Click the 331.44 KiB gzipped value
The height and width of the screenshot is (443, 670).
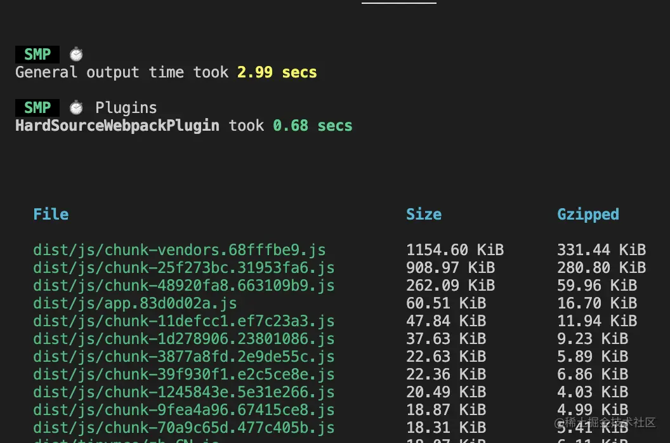(601, 250)
